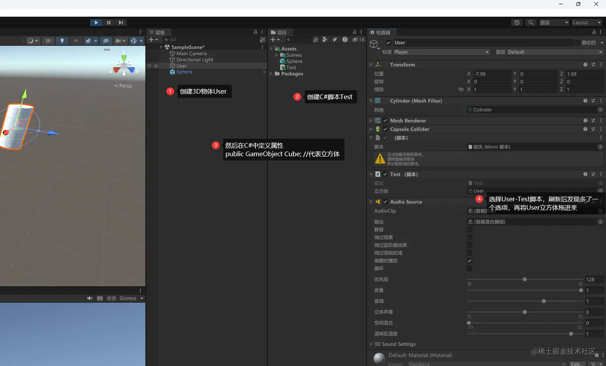Image resolution: width=606 pixels, height=366 pixels.
Task: Click the Step frame button
Action: (x=121, y=22)
